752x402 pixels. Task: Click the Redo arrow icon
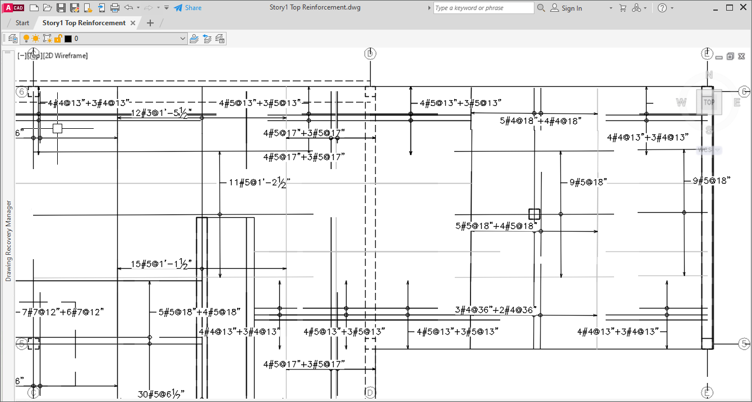pyautogui.click(x=149, y=8)
